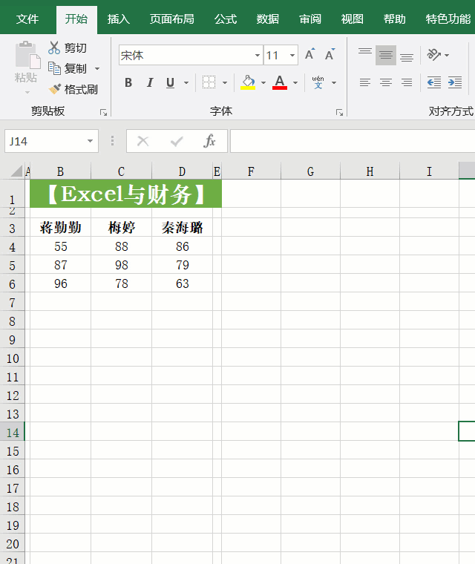Select cell containing 梅婷
The image size is (475, 564).
point(122,228)
